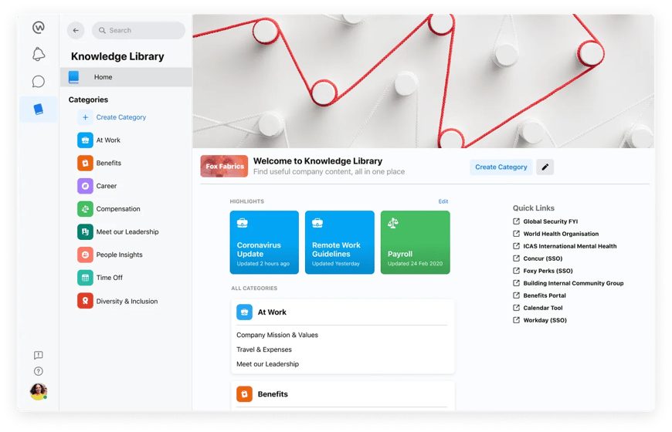Click the Search field in sidebar
672x432 pixels.
point(138,30)
